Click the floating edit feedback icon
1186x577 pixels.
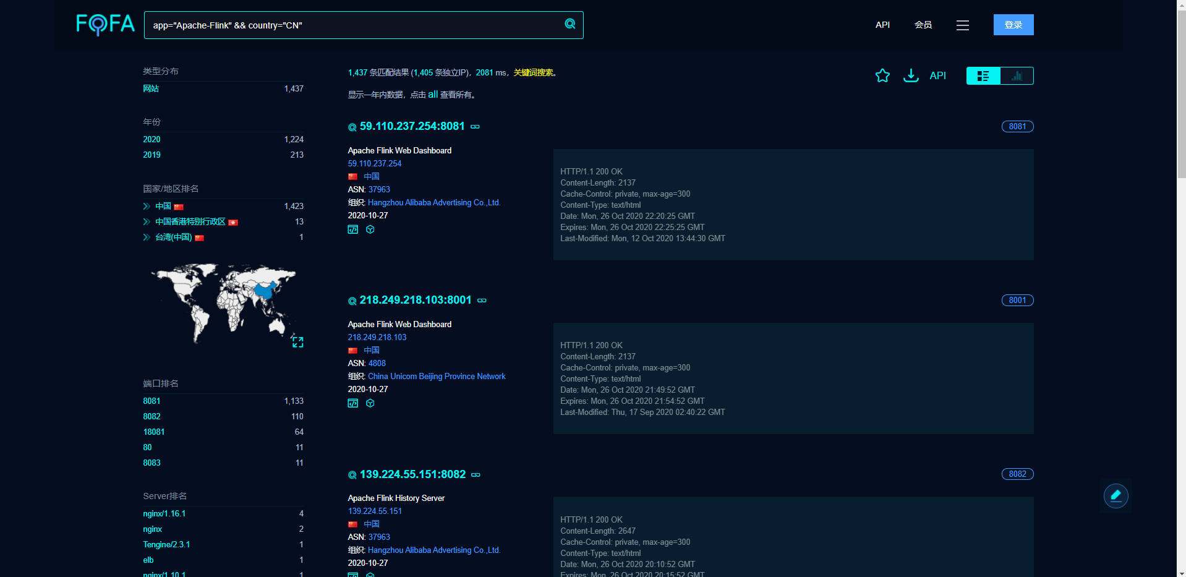1116,495
